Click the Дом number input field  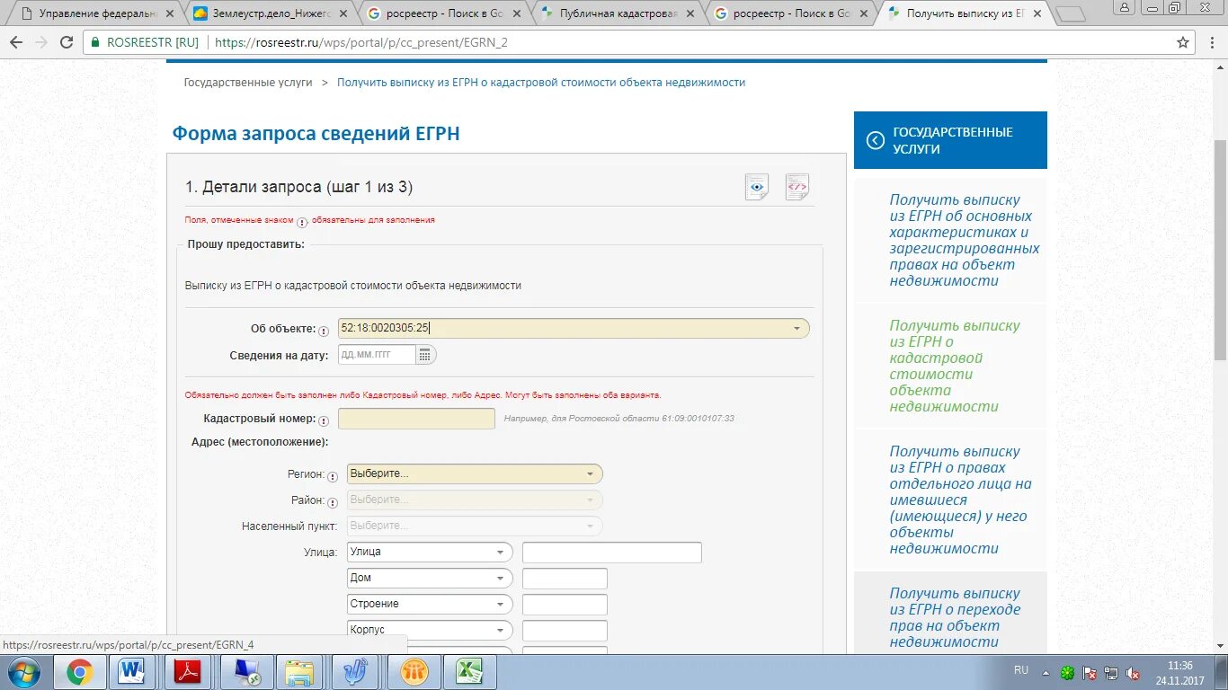(565, 579)
